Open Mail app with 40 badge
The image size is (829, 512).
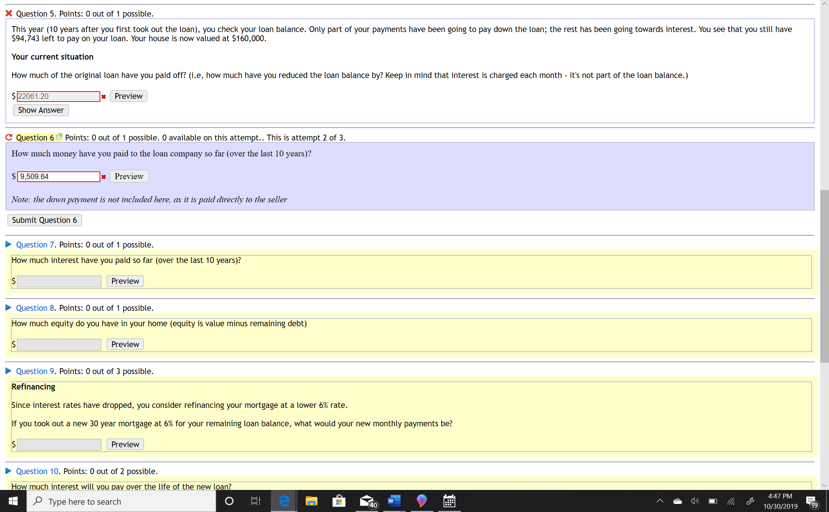[x=367, y=501]
